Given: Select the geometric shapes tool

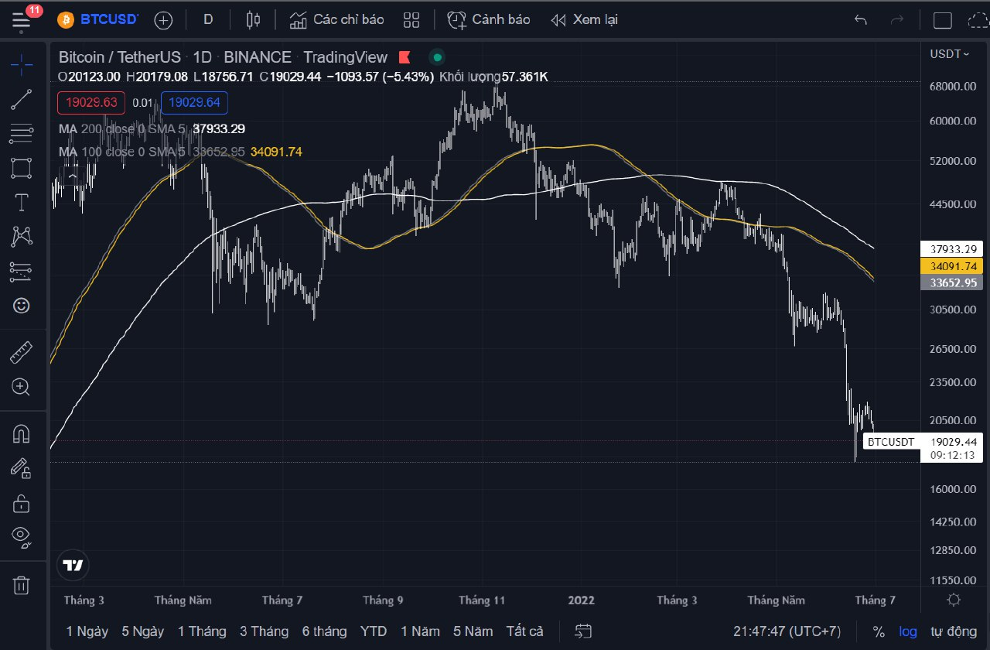Looking at the screenshot, I should click(x=22, y=168).
